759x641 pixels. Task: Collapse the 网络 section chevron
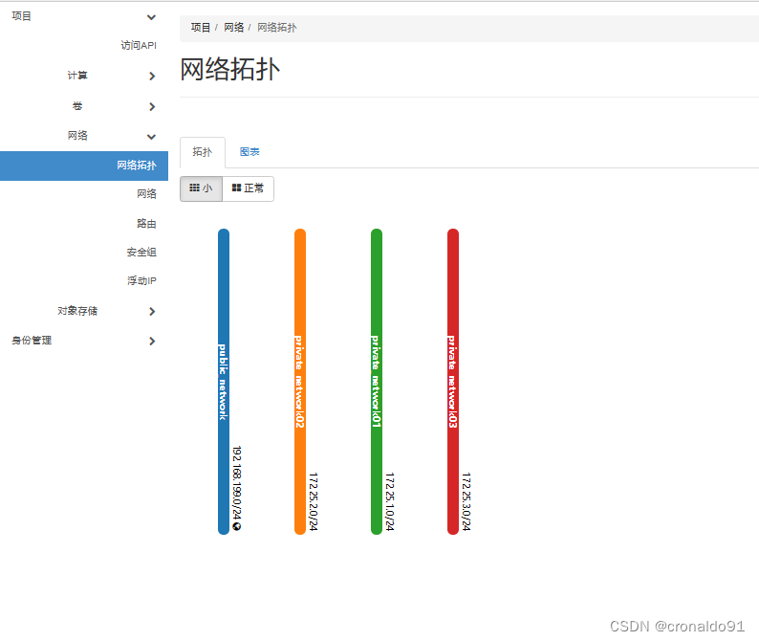151,137
